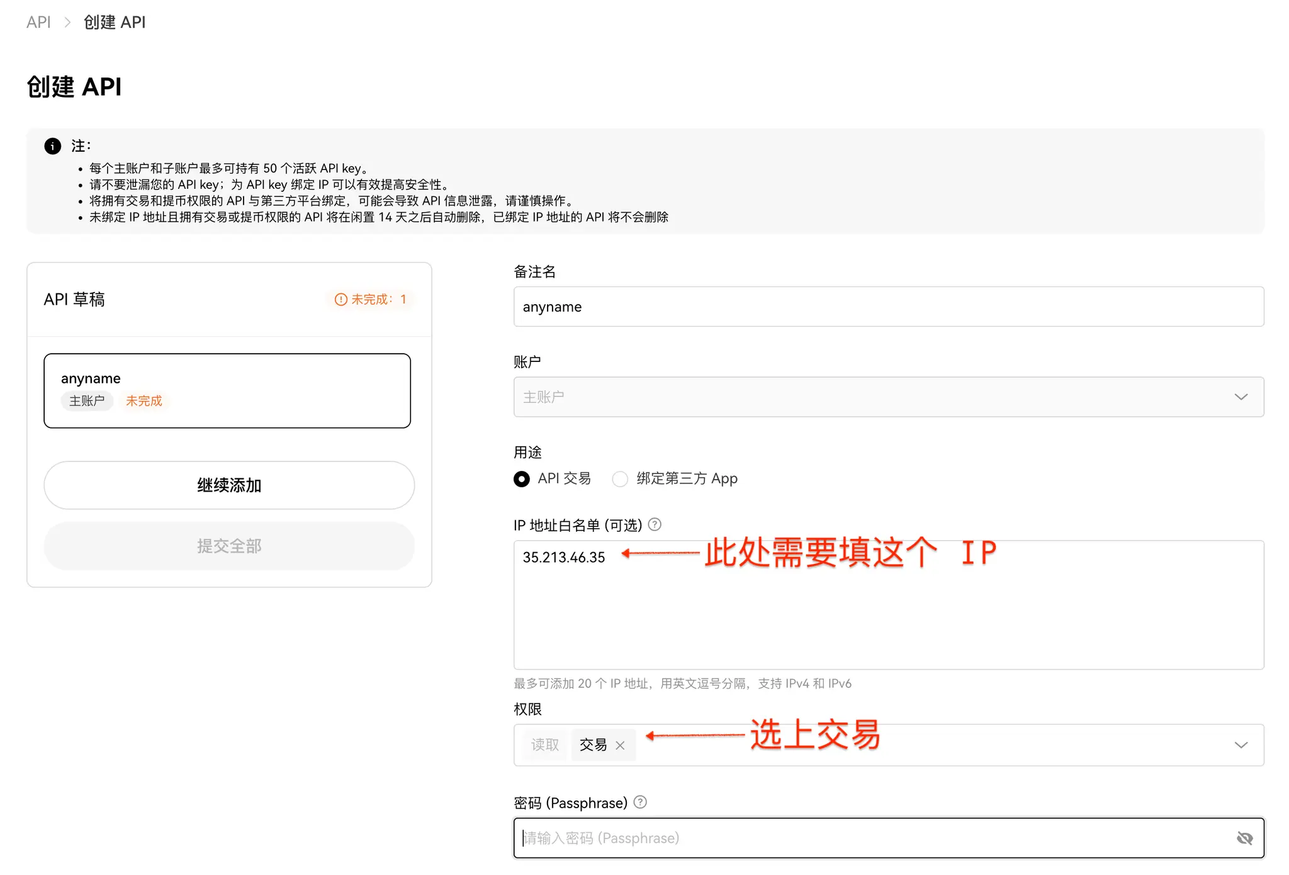Select the anyname draft card
The width and height of the screenshot is (1289, 875).
[x=227, y=390]
